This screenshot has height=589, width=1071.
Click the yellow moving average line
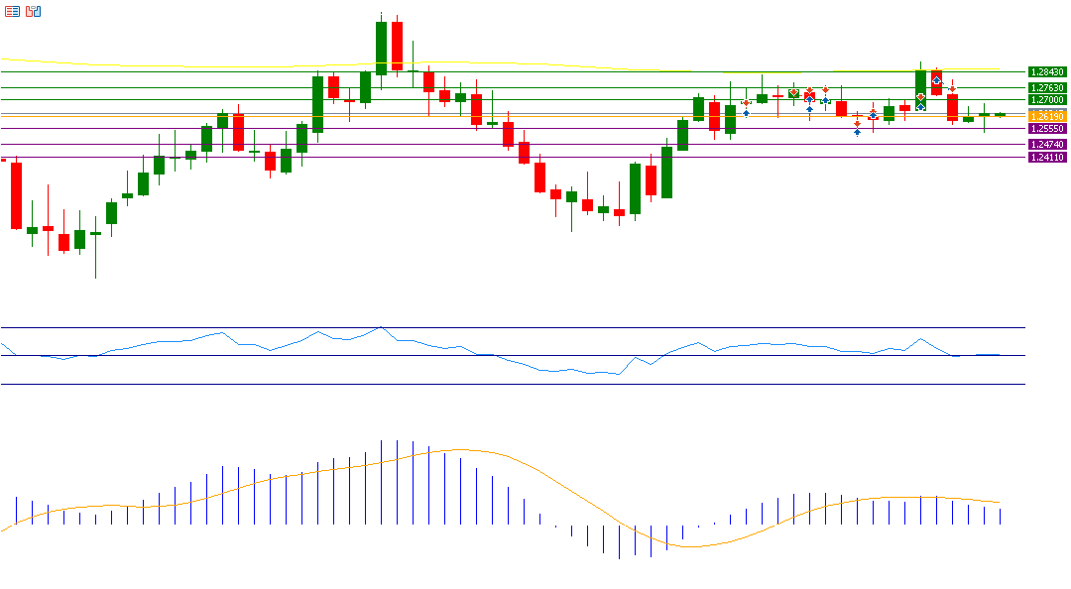[x=149, y=66]
